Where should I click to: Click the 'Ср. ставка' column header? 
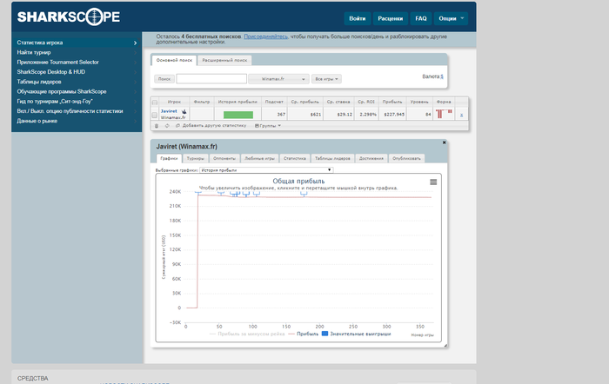338,102
